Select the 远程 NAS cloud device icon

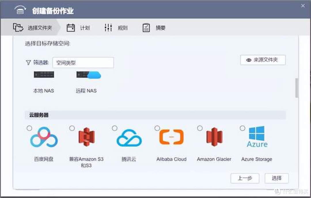(89, 75)
